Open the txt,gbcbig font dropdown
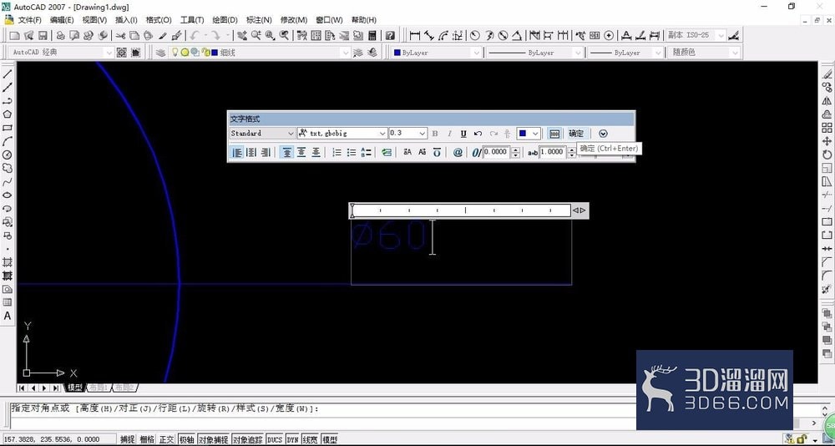Viewport: 835px width, 446px height. (x=342, y=133)
